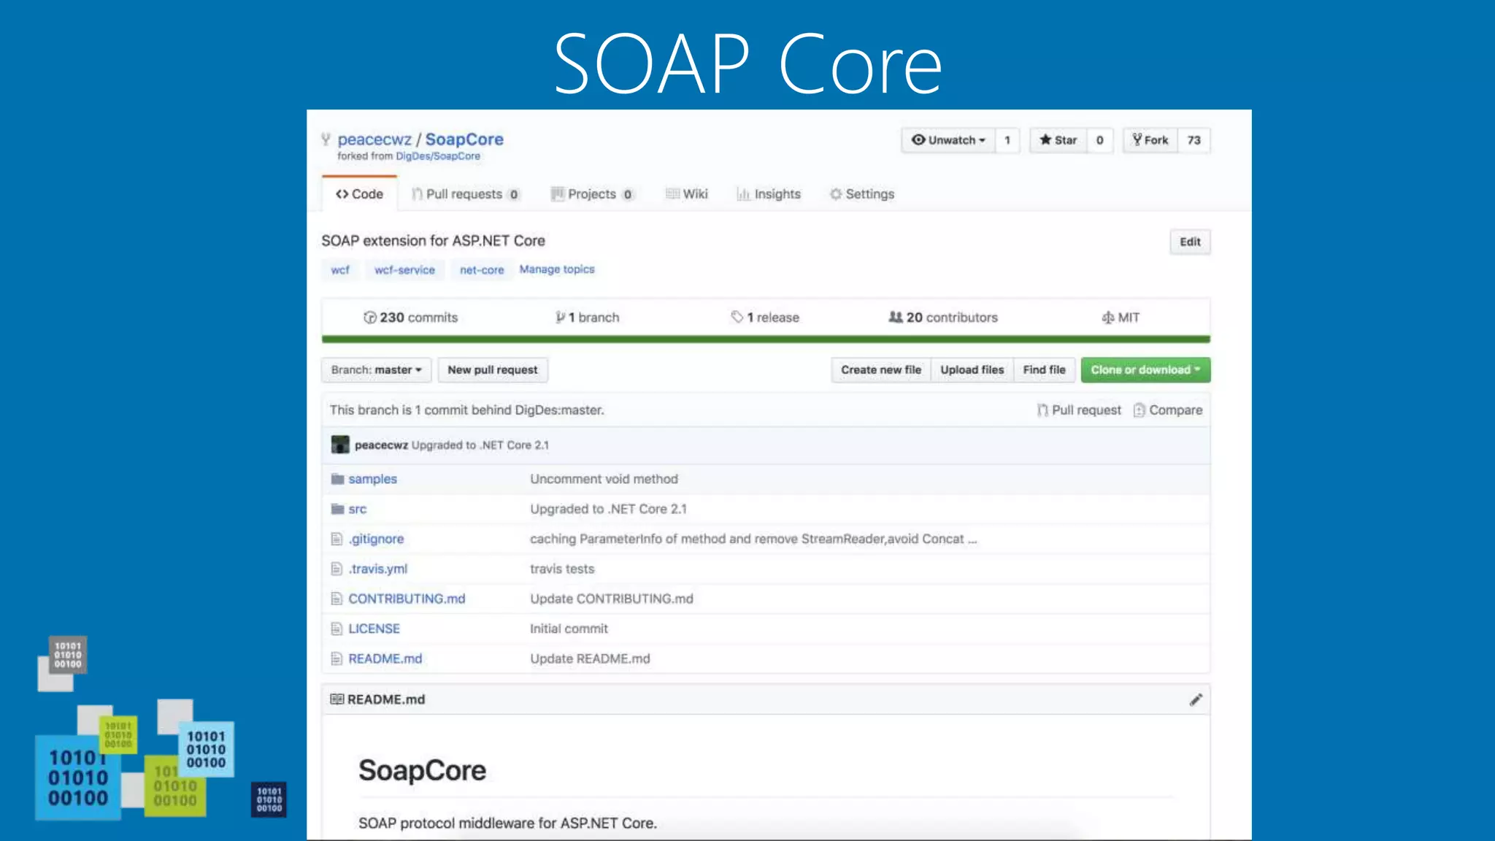Expand the truncated commit message ellipsis
Image resolution: width=1495 pixels, height=841 pixels.
point(972,539)
